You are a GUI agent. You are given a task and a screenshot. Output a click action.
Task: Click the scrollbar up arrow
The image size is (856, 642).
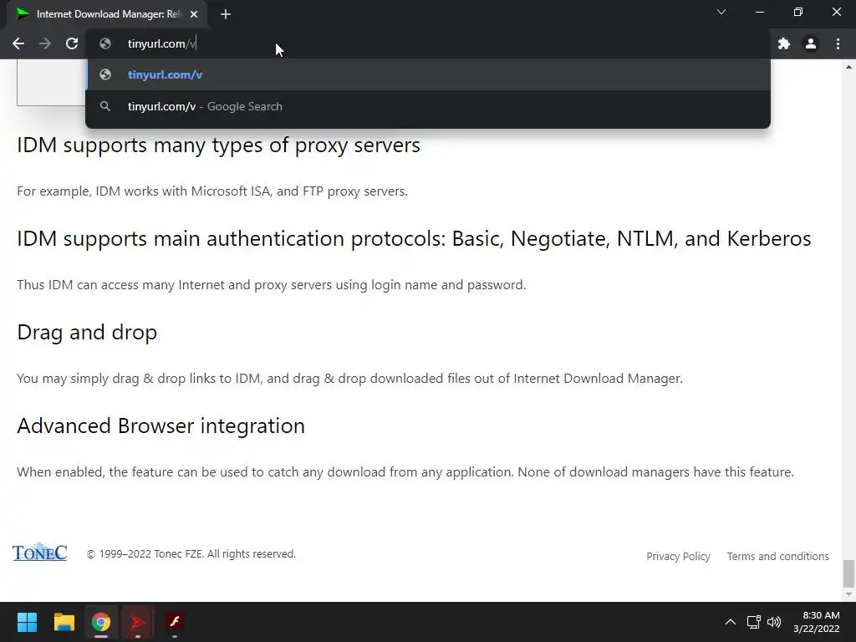848,67
